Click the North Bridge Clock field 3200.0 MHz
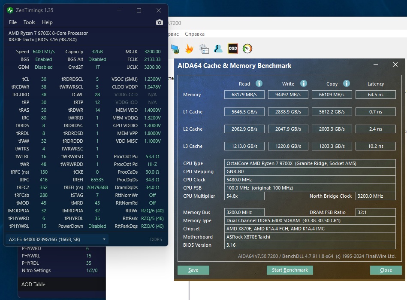Image resolution: width=407 pixels, height=300 pixels. [376, 196]
